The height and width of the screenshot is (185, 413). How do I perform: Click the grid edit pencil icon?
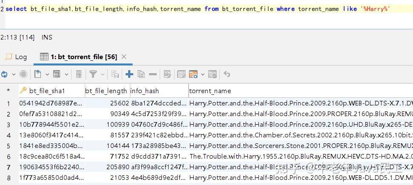point(181,74)
